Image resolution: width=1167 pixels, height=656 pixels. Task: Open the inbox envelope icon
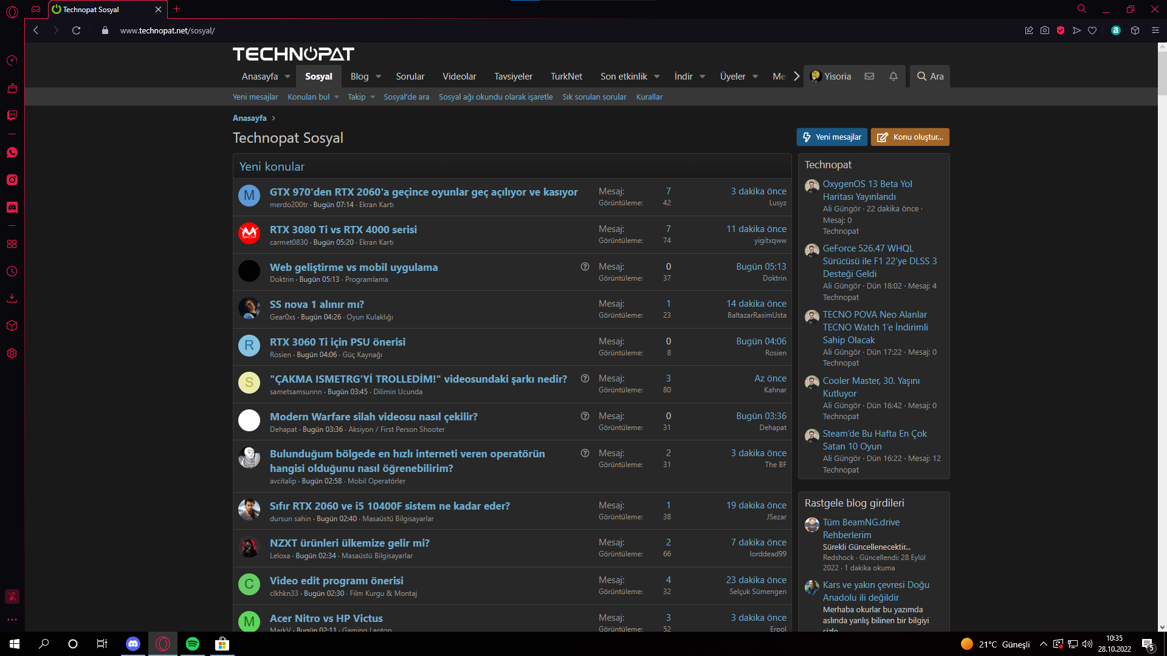click(x=869, y=77)
